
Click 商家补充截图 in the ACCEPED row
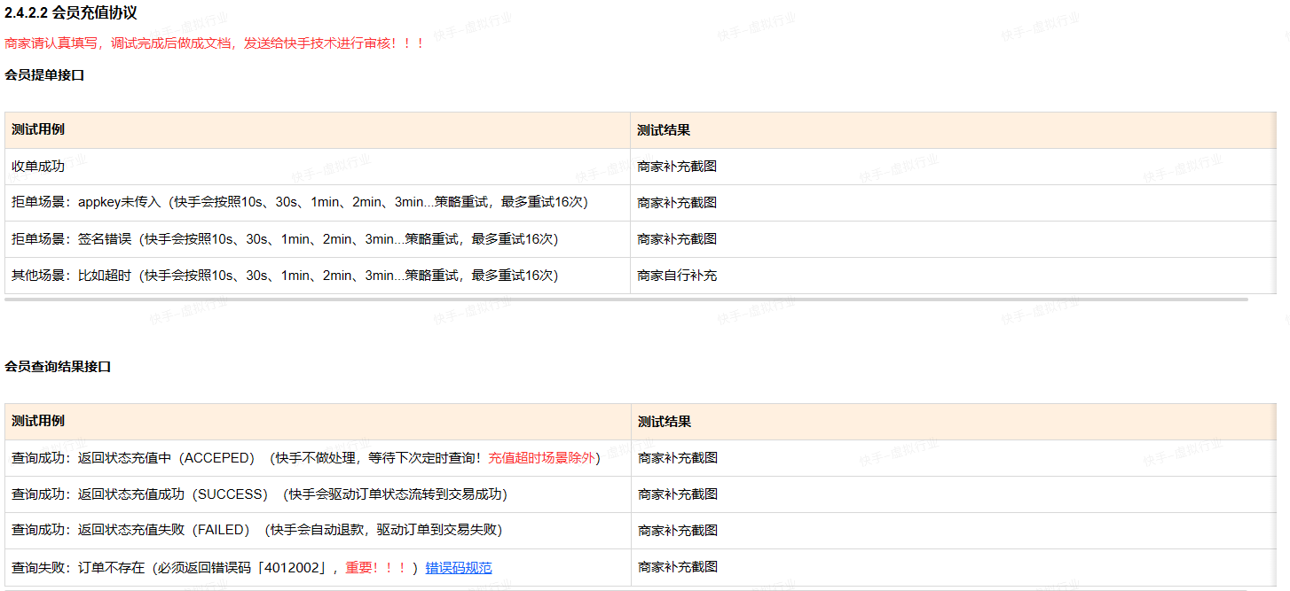point(678,458)
